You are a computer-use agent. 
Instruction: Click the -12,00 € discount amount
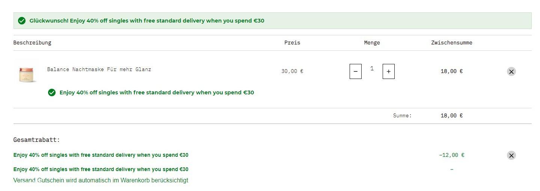pyautogui.click(x=452, y=155)
